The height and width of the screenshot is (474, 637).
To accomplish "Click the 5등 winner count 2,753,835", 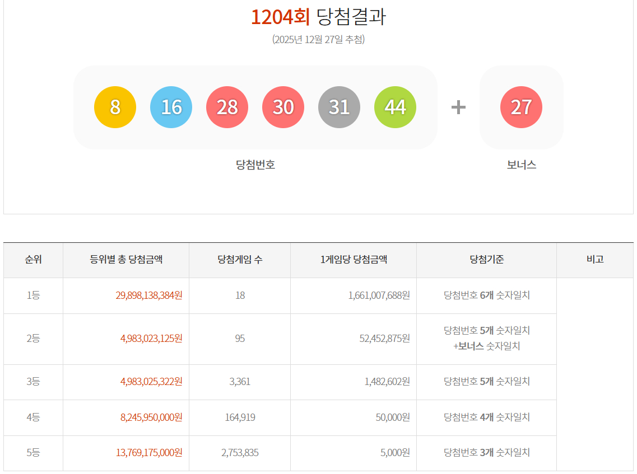I will click(x=240, y=453).
